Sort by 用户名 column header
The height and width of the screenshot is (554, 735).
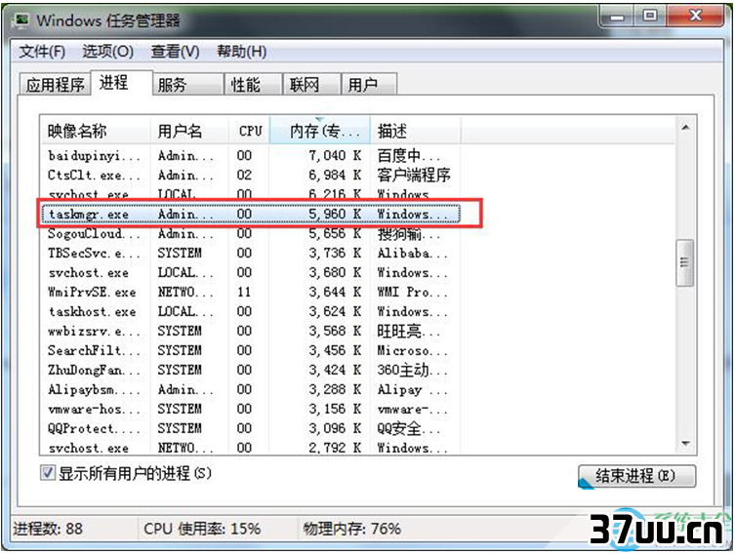[x=189, y=131]
